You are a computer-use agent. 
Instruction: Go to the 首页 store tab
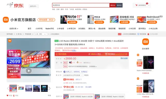point(29,29)
